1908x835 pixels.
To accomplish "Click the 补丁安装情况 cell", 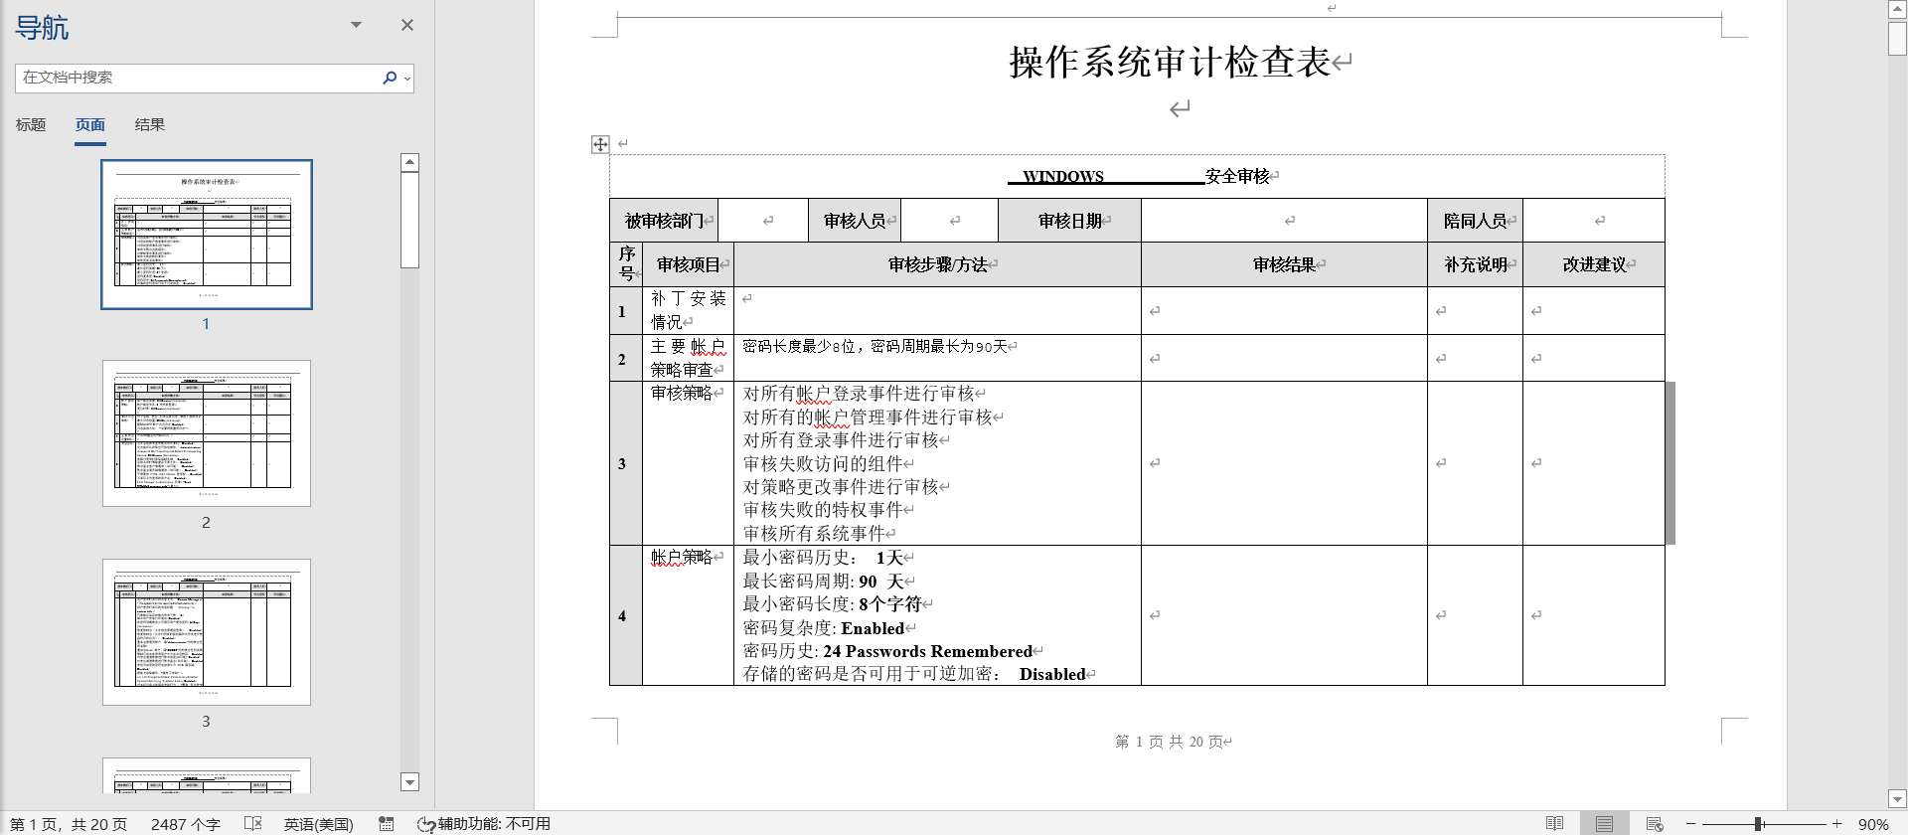I will click(688, 310).
